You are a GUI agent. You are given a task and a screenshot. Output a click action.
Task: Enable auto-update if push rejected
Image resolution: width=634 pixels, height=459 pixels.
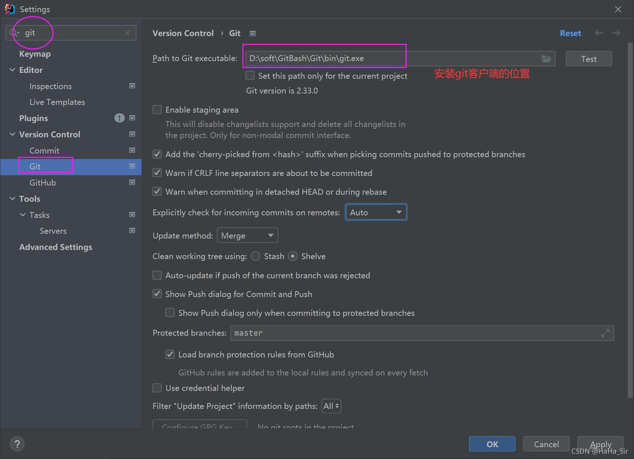[157, 275]
